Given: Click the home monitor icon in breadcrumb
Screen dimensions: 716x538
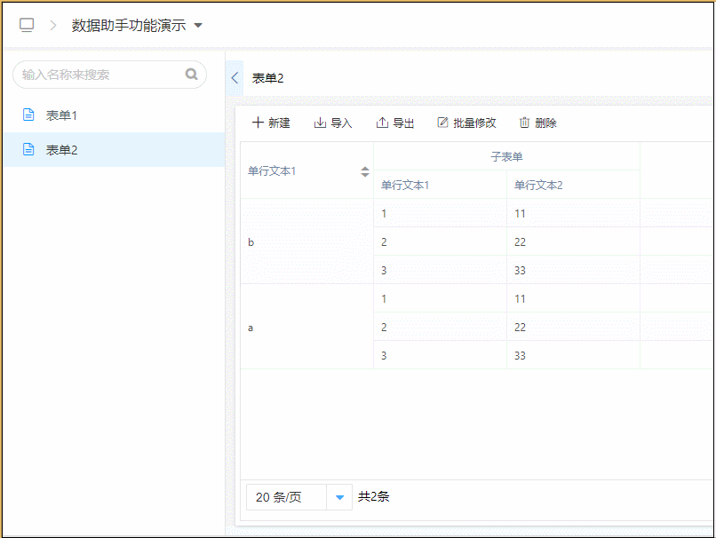Looking at the screenshot, I should (x=27, y=25).
